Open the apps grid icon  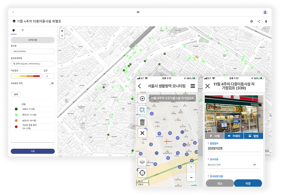(x=138, y=12)
